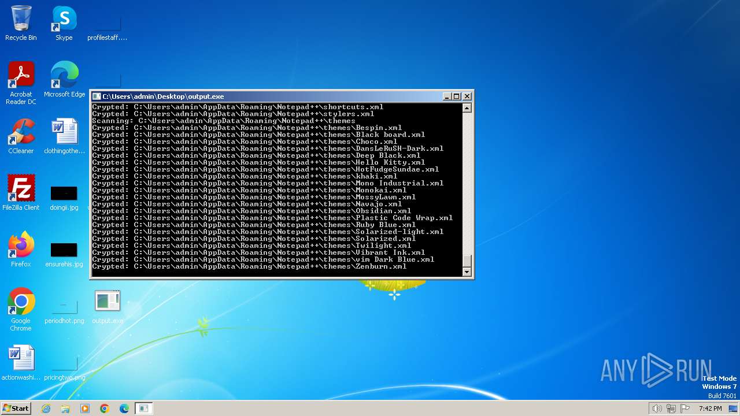Image resolution: width=740 pixels, height=416 pixels.
Task: Open Windows Explorer from taskbar
Action: point(65,408)
